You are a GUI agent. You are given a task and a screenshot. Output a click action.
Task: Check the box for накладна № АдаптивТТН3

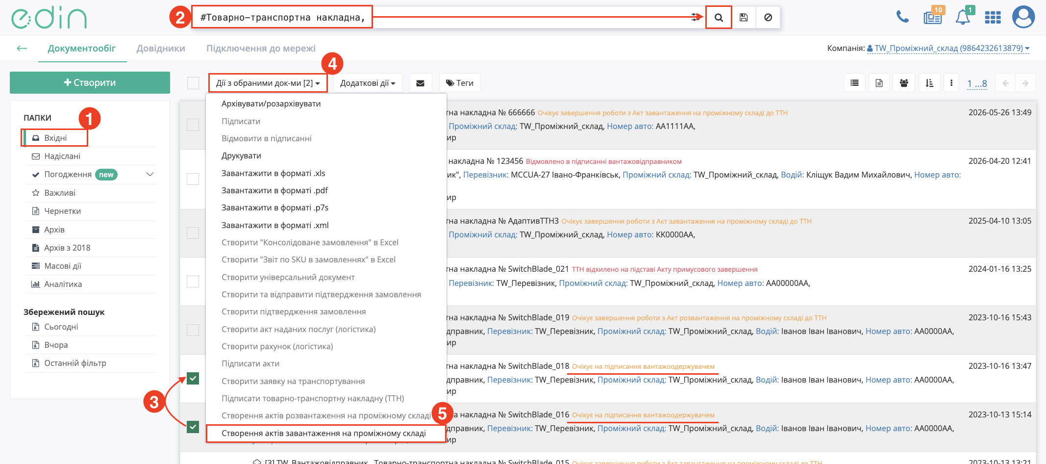pyautogui.click(x=193, y=232)
